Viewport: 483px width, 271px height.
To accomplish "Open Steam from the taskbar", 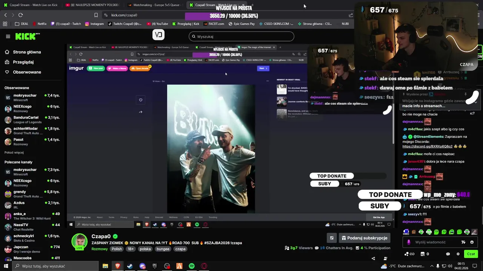I will point(130,266).
